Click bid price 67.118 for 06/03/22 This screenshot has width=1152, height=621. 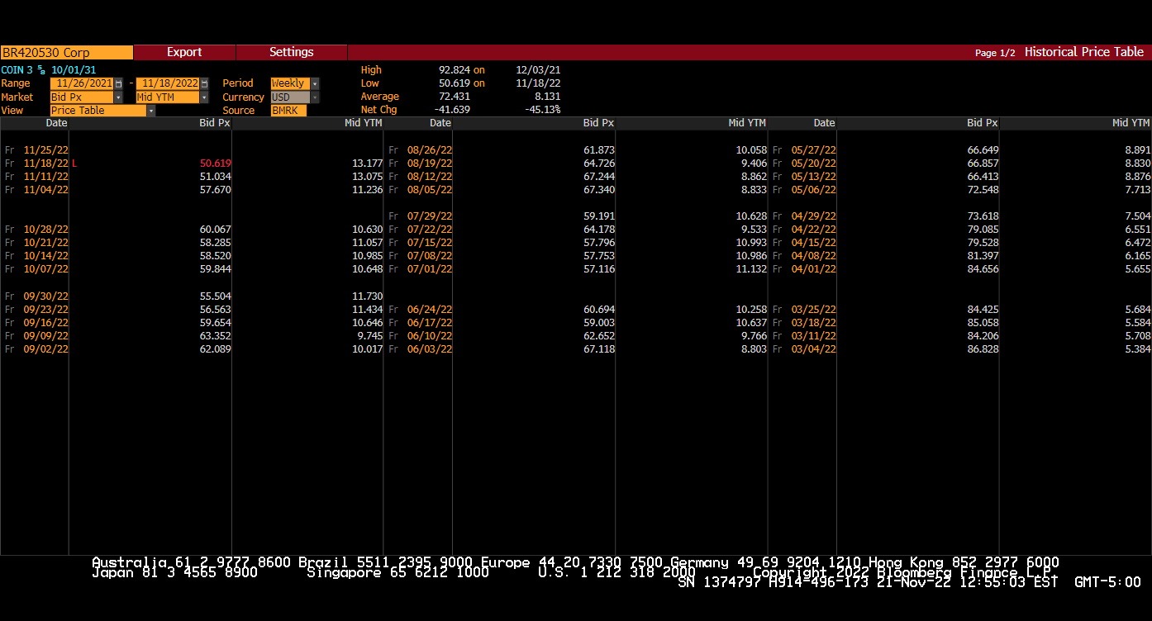[599, 349]
